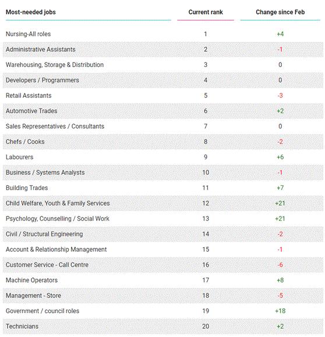Click the Automotive Trades row label
Screen dimensions: 325x337
tap(31, 111)
